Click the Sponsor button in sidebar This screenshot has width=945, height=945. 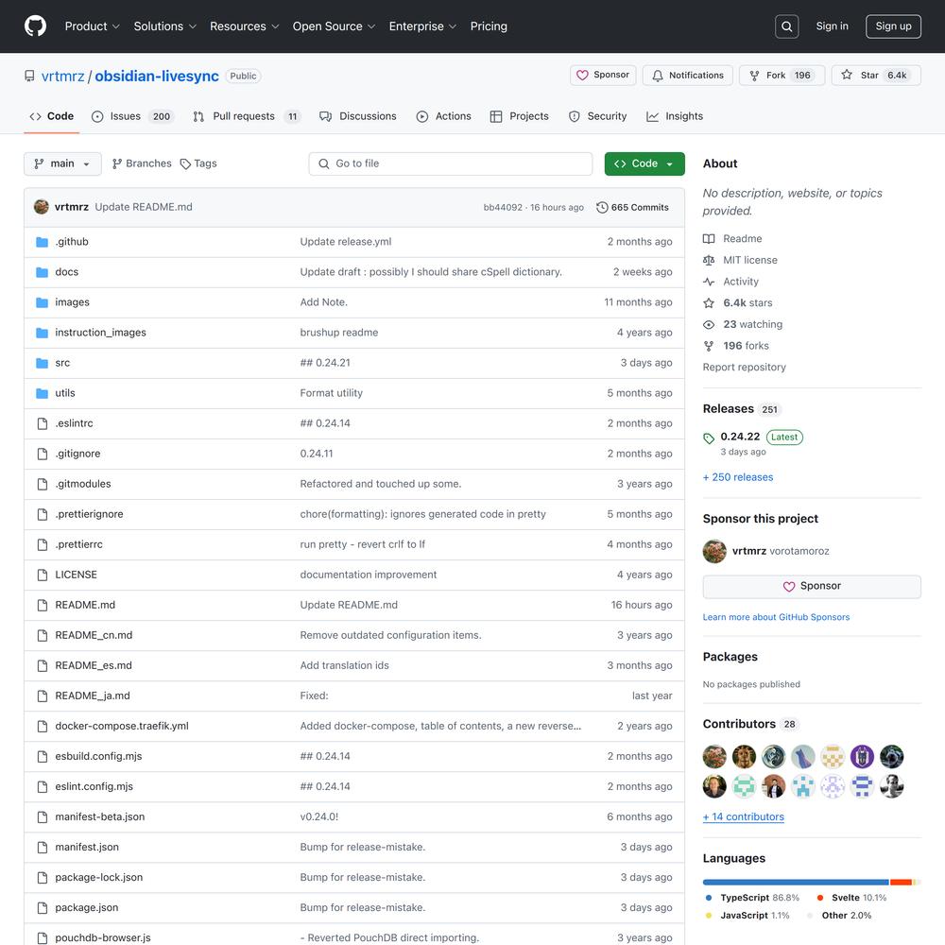pos(811,587)
